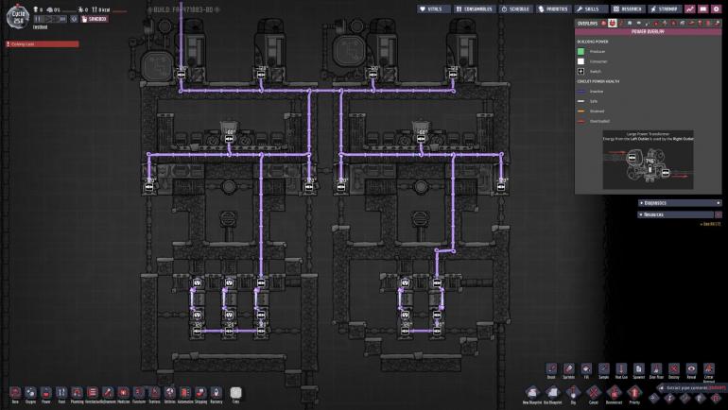
Task: Open the Vitals tab
Action: 434,9
